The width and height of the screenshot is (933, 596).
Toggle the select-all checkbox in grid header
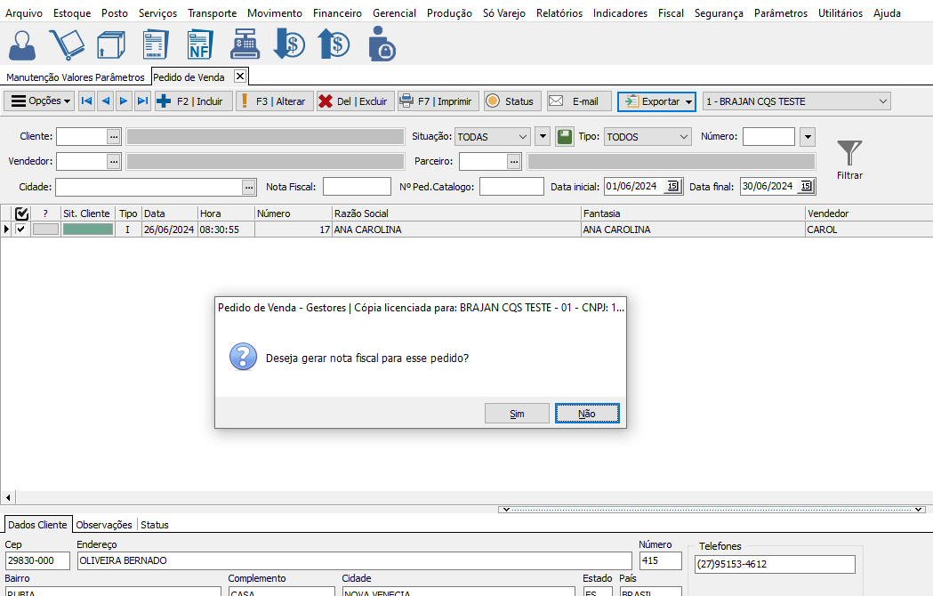(22, 213)
